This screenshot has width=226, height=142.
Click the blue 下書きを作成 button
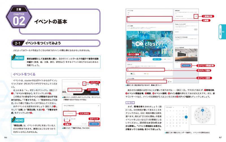point(94,124)
